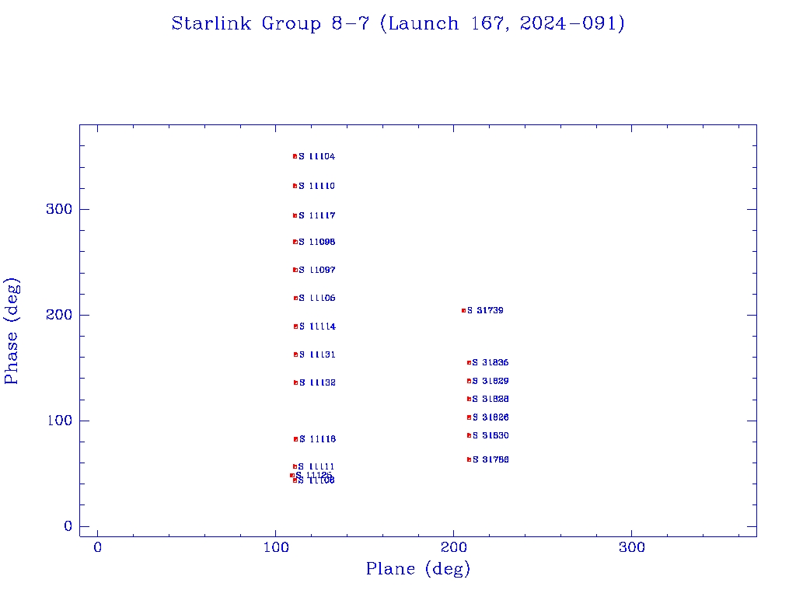Viewport: 796px width, 597px height.
Task: Click the y-axis tick label 100
Action: [59, 421]
